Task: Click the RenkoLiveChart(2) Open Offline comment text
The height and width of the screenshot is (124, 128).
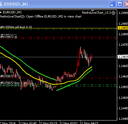Action: 41,17
